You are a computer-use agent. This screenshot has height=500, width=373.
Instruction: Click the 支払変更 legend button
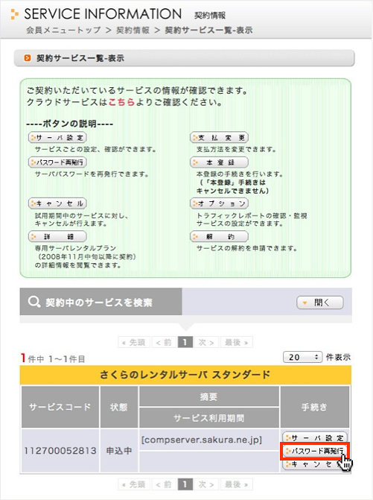(x=219, y=138)
